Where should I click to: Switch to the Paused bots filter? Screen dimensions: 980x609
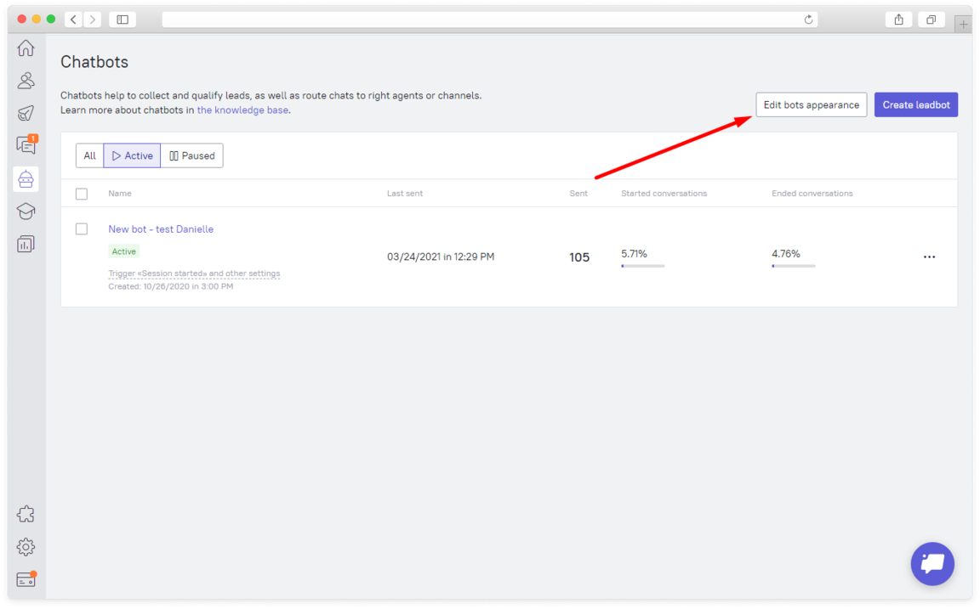tap(191, 155)
